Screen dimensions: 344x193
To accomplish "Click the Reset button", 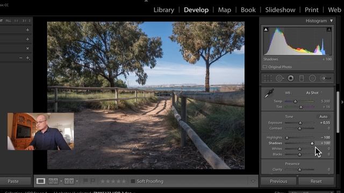I will [316, 181].
